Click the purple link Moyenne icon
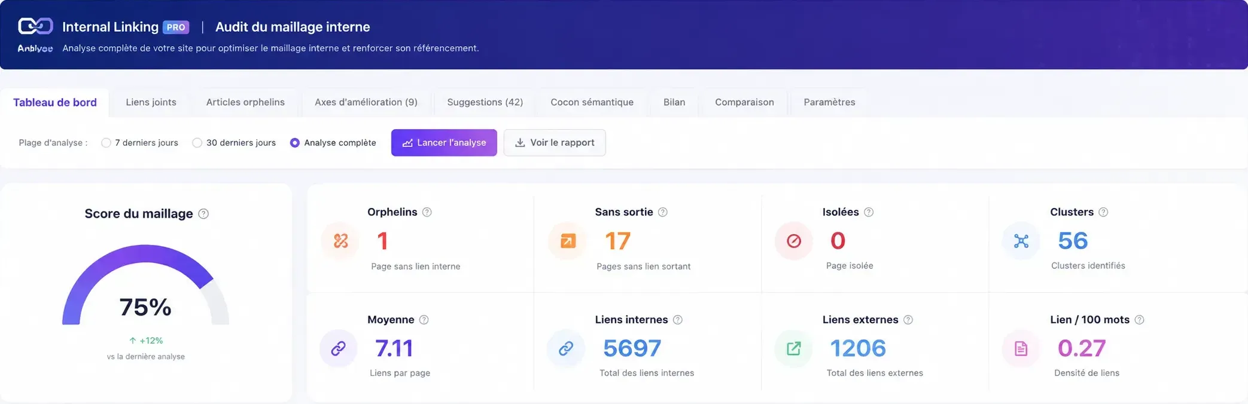The width and height of the screenshot is (1248, 404). tap(339, 348)
